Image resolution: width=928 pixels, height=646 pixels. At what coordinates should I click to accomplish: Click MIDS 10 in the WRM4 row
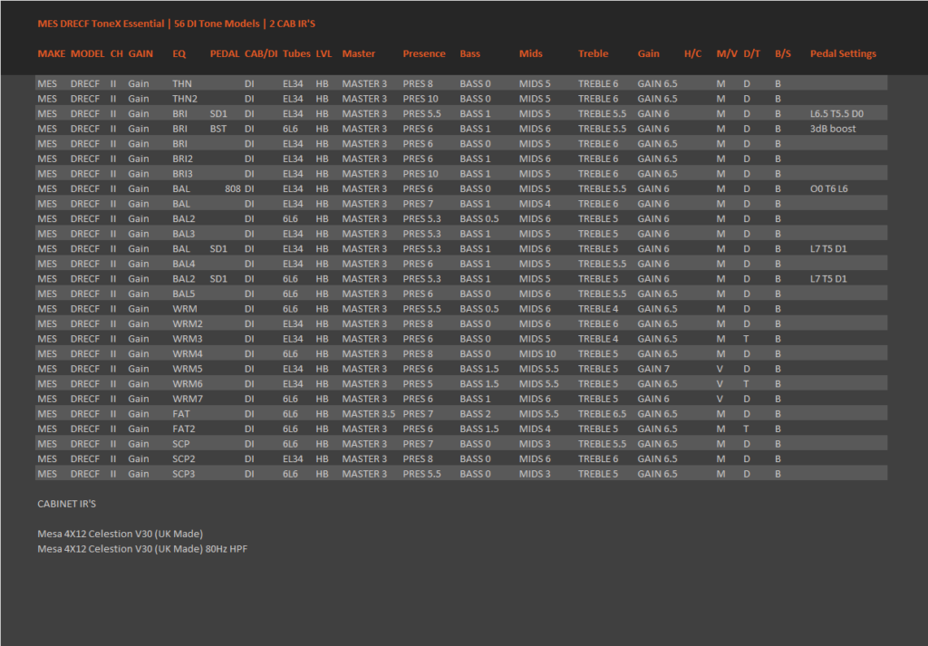[x=537, y=353]
